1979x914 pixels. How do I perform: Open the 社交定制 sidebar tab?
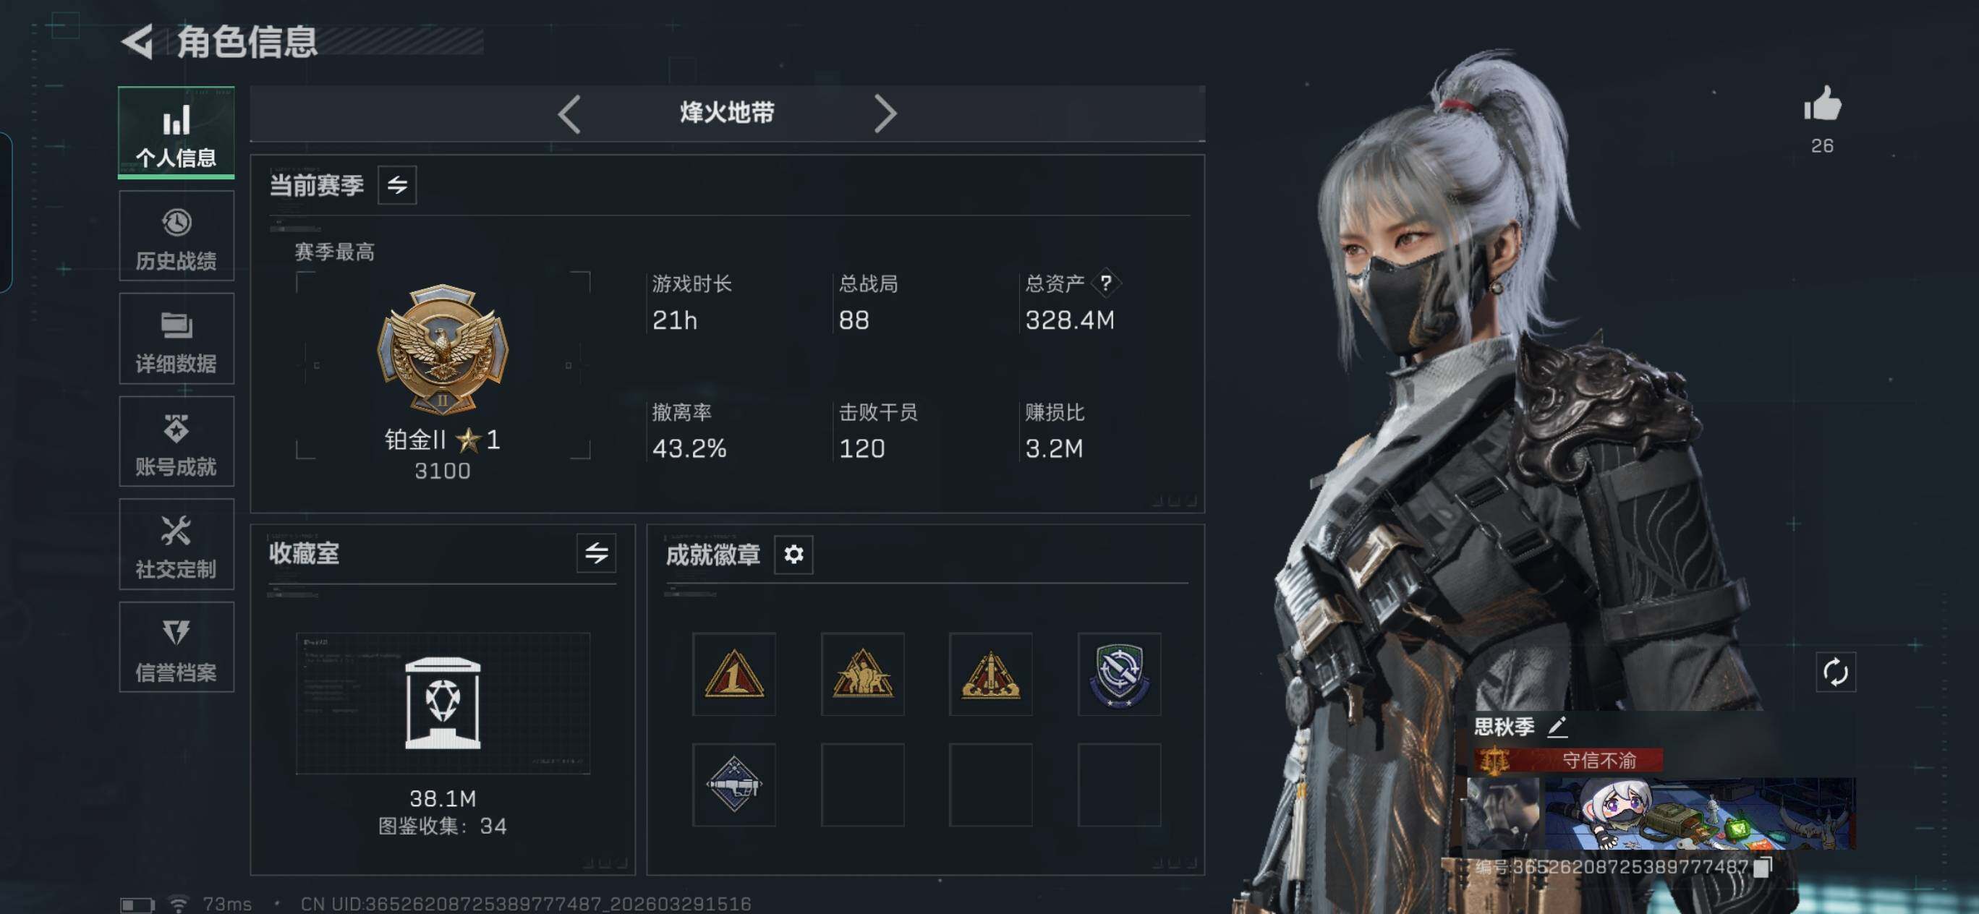176,545
